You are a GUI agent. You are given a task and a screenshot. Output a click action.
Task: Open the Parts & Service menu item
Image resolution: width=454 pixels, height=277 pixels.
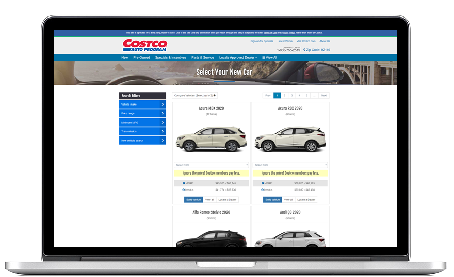tap(203, 58)
